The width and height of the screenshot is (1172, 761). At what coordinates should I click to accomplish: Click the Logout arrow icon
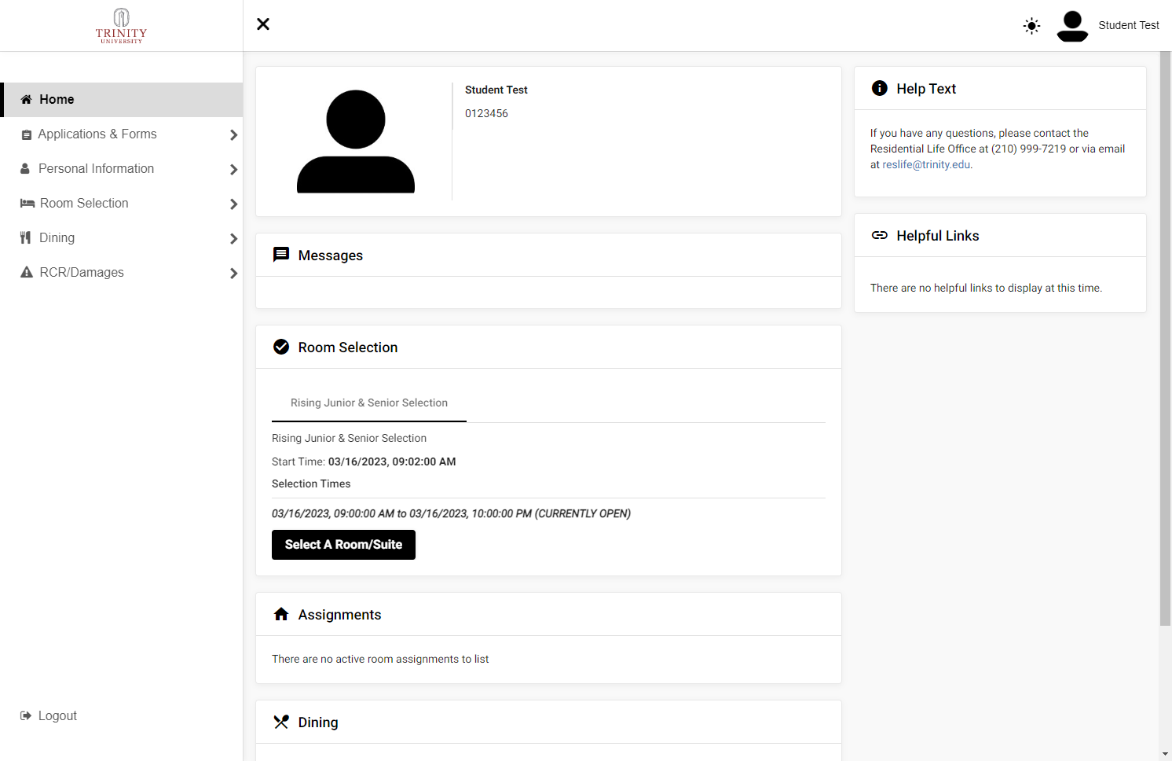coord(26,716)
